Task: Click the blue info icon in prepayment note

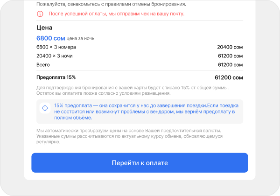Action: 45,108
